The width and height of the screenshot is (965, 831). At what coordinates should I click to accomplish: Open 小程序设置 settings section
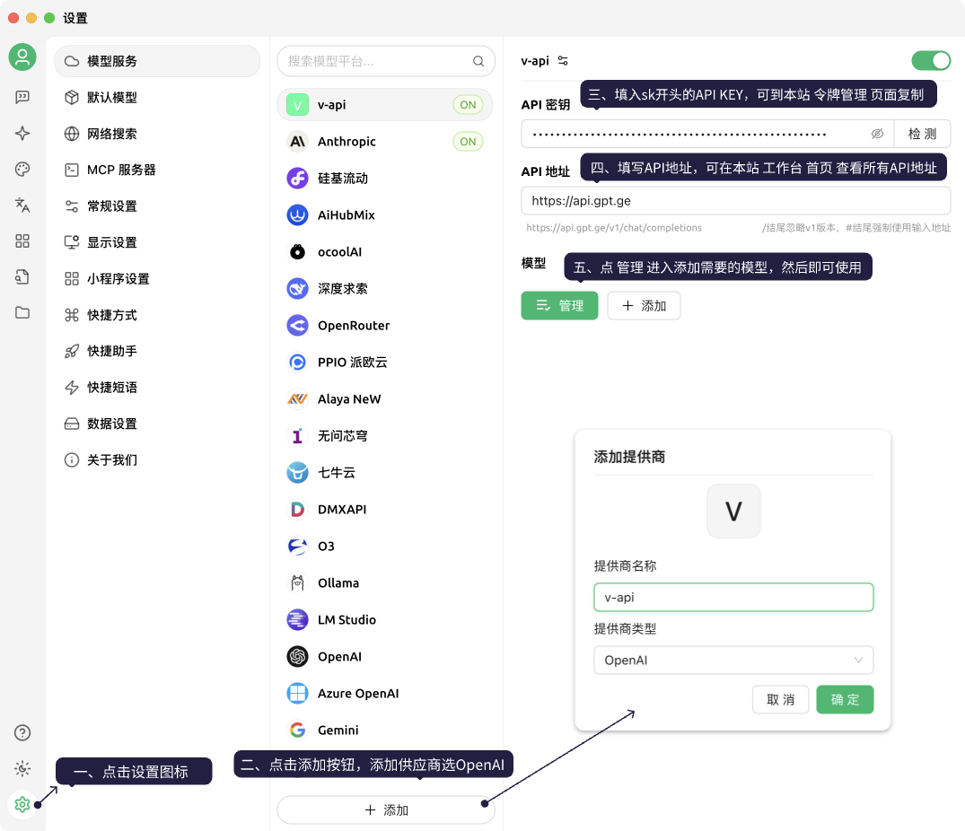point(157,278)
